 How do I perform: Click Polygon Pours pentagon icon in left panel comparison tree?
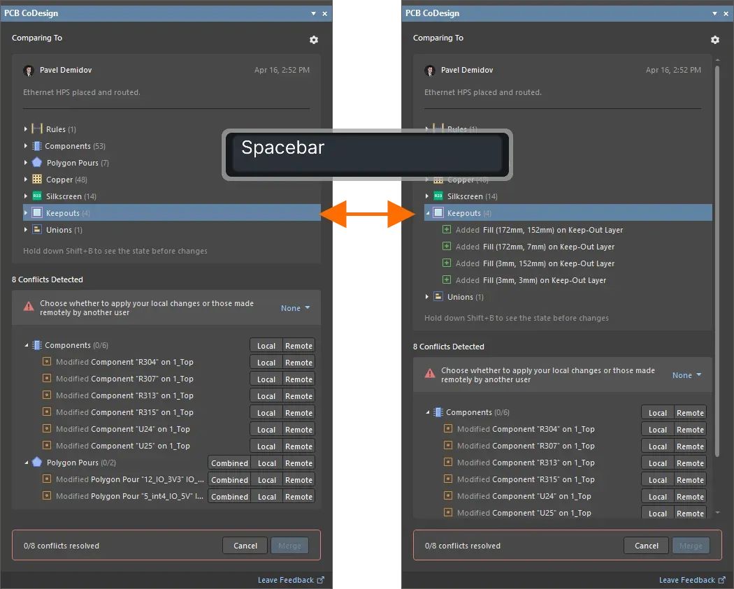pyautogui.click(x=37, y=162)
